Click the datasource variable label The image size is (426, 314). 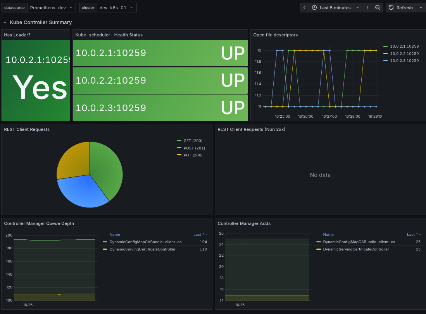coord(14,8)
